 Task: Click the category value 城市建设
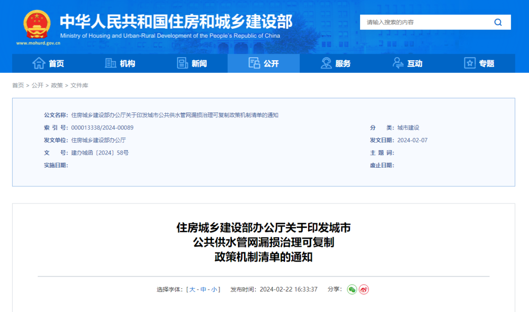pos(408,128)
